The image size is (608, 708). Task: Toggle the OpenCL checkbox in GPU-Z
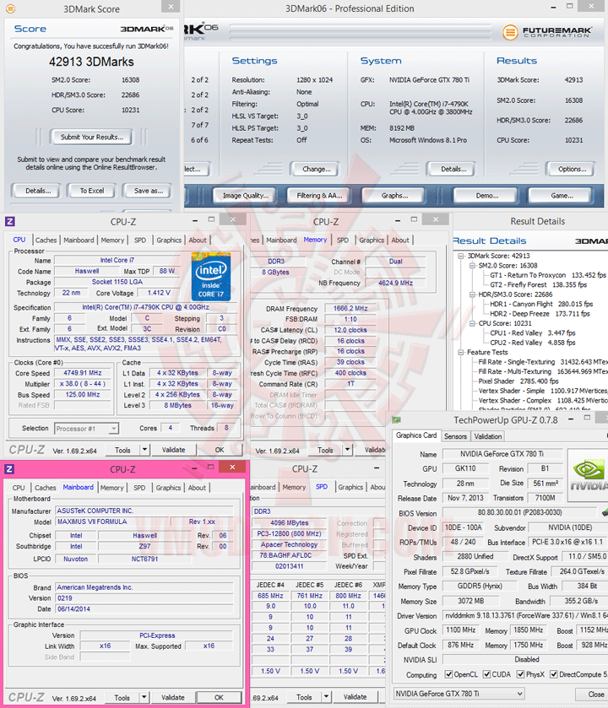pos(448,674)
